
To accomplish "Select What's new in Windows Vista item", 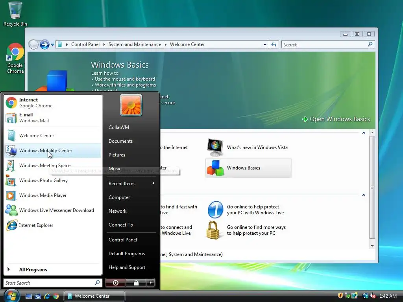I will [248, 147].
